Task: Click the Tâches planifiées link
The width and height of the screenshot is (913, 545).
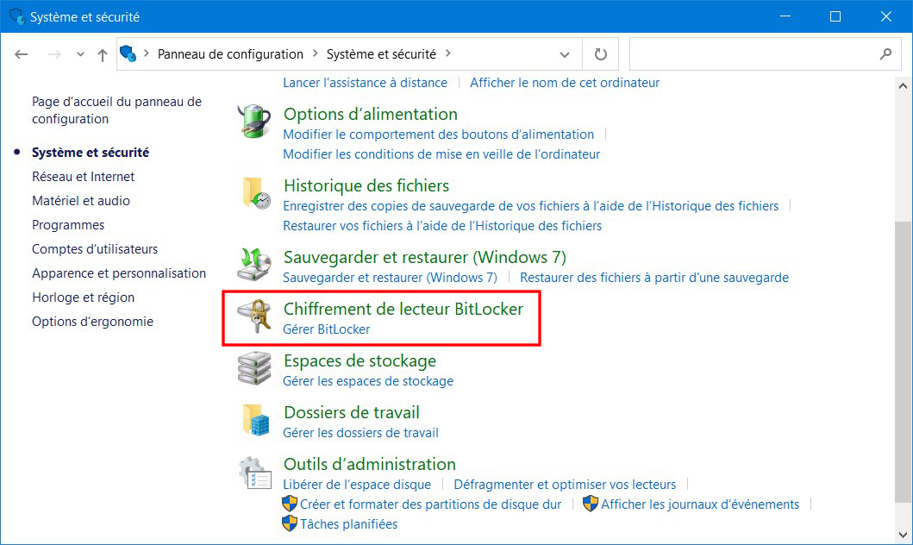Action: (x=349, y=524)
